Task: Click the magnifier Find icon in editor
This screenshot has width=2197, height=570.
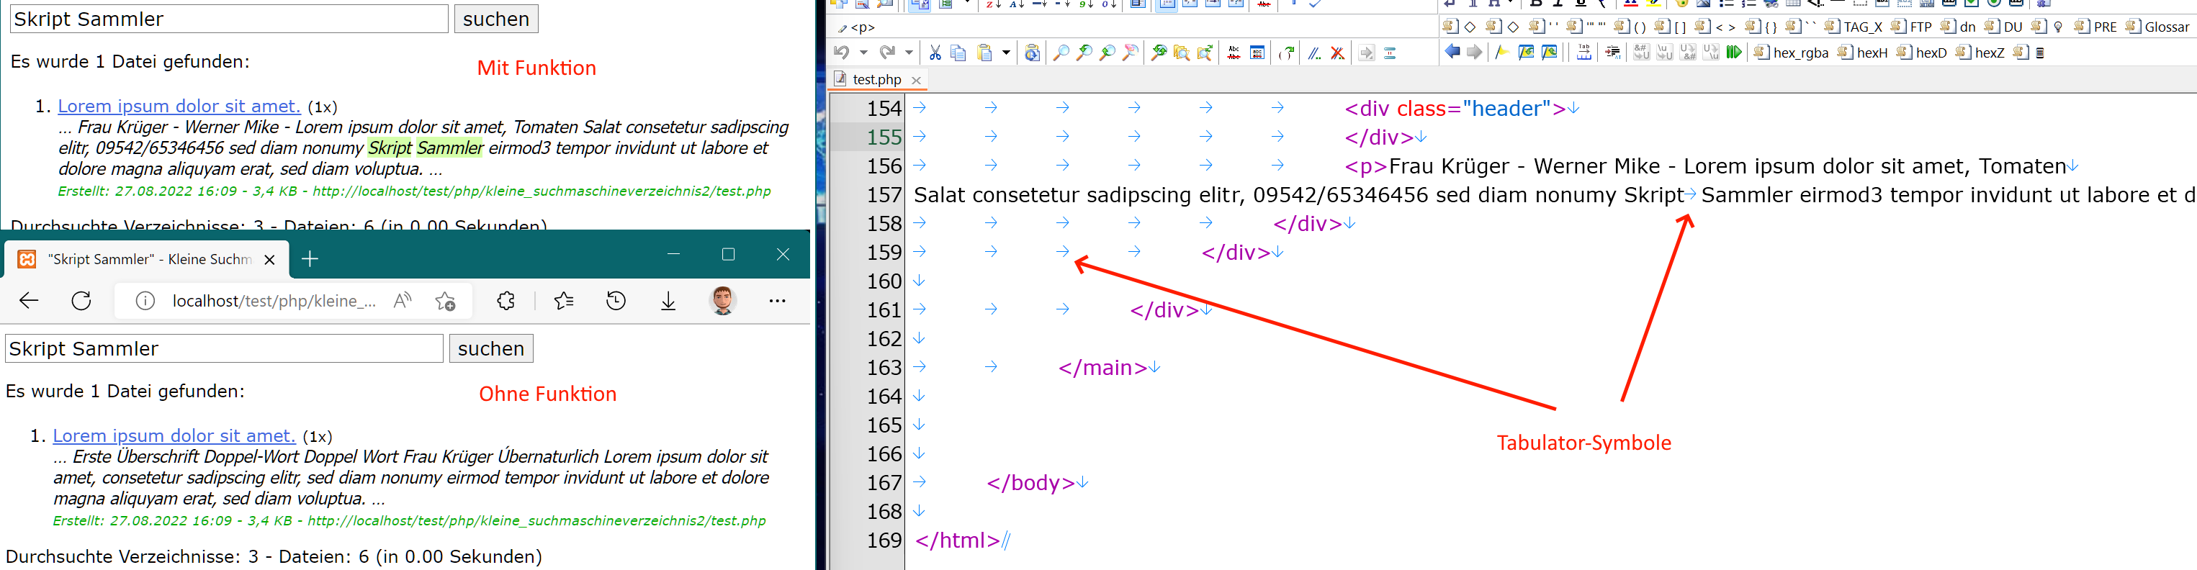Action: [1061, 53]
